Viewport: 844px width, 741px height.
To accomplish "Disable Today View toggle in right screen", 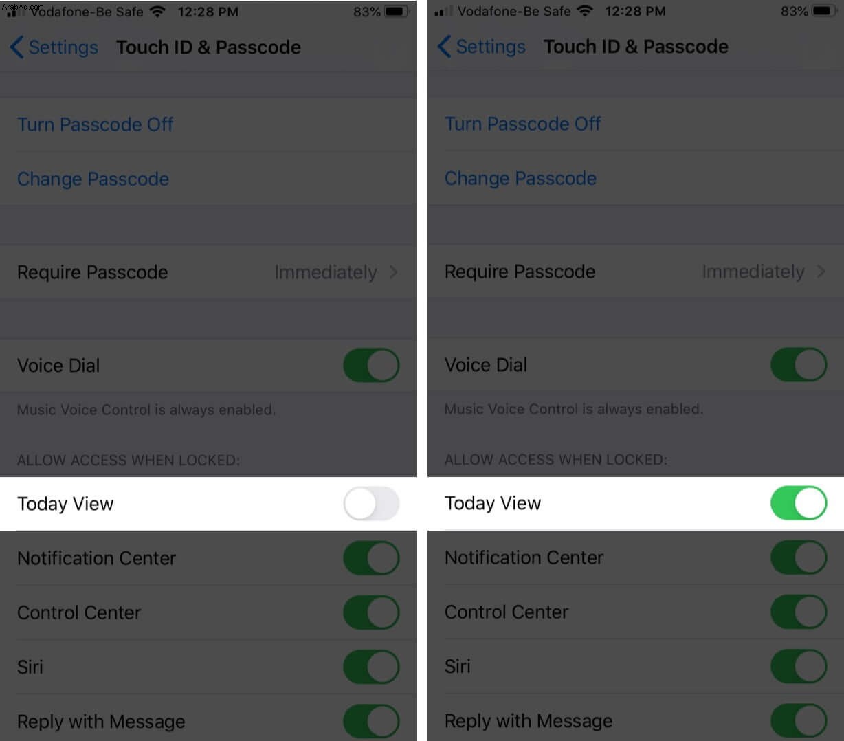I will (799, 503).
